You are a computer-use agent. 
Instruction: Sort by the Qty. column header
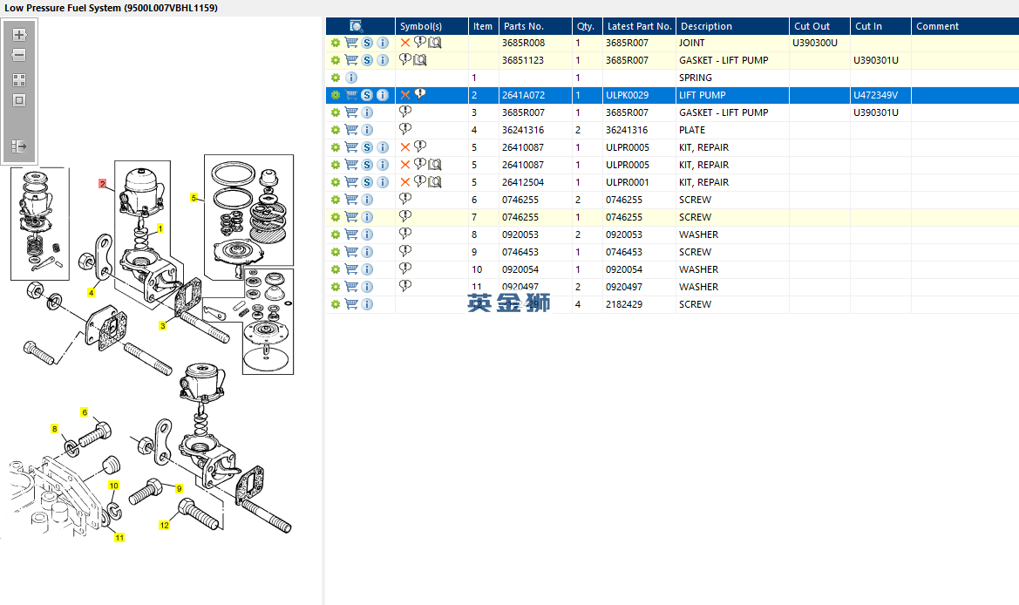point(587,26)
